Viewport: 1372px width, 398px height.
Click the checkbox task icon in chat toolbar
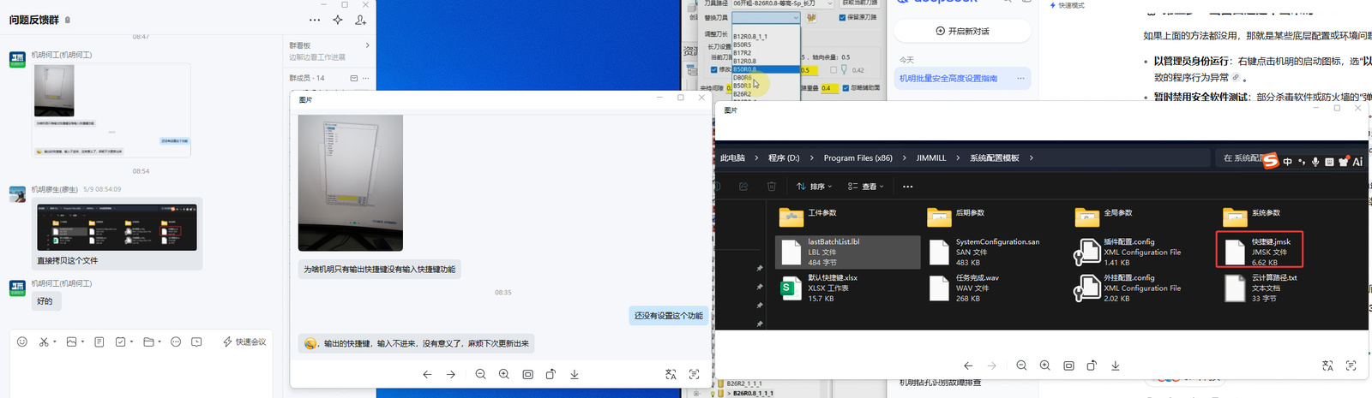pyautogui.click(x=120, y=342)
